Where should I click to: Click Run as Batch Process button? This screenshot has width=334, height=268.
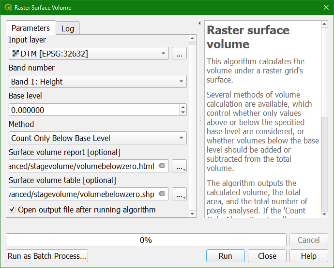coord(47,256)
